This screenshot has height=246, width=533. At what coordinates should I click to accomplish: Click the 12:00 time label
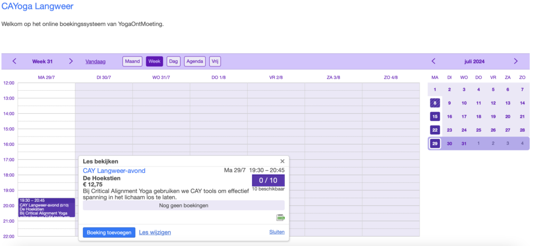(9, 83)
